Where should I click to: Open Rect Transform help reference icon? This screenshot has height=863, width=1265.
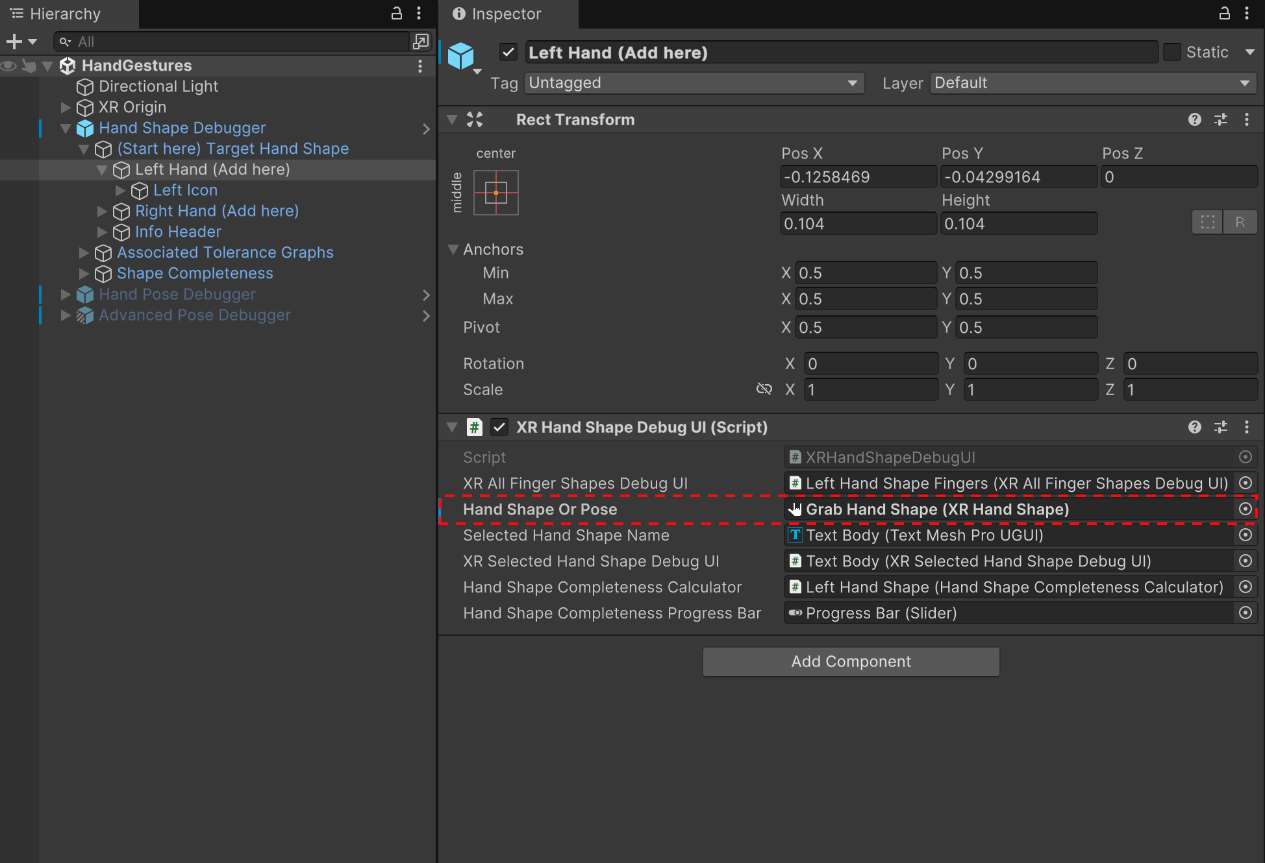pyautogui.click(x=1194, y=119)
